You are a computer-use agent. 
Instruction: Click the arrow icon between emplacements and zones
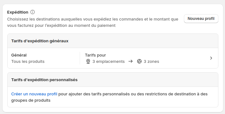pos(131,61)
